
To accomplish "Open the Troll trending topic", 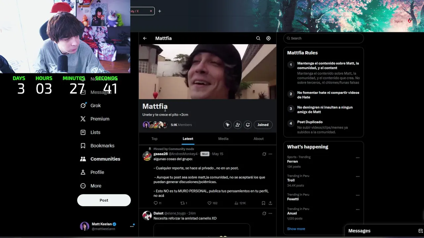I will pos(291,180).
